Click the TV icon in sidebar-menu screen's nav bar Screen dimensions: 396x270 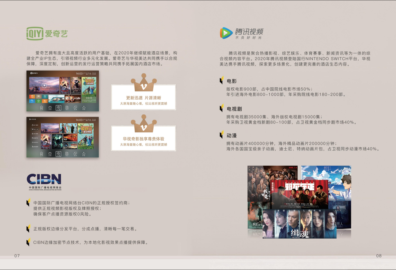click(x=50, y=154)
